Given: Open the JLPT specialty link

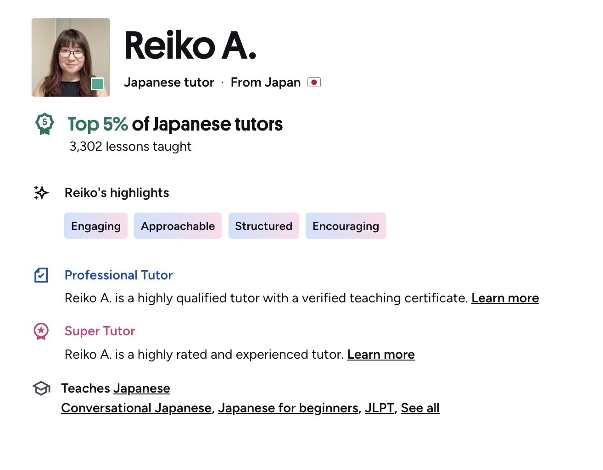Looking at the screenshot, I should pos(380,408).
